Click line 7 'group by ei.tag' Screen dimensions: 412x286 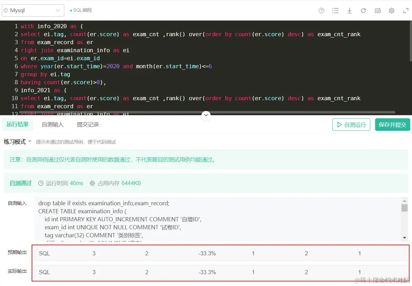tap(45, 74)
